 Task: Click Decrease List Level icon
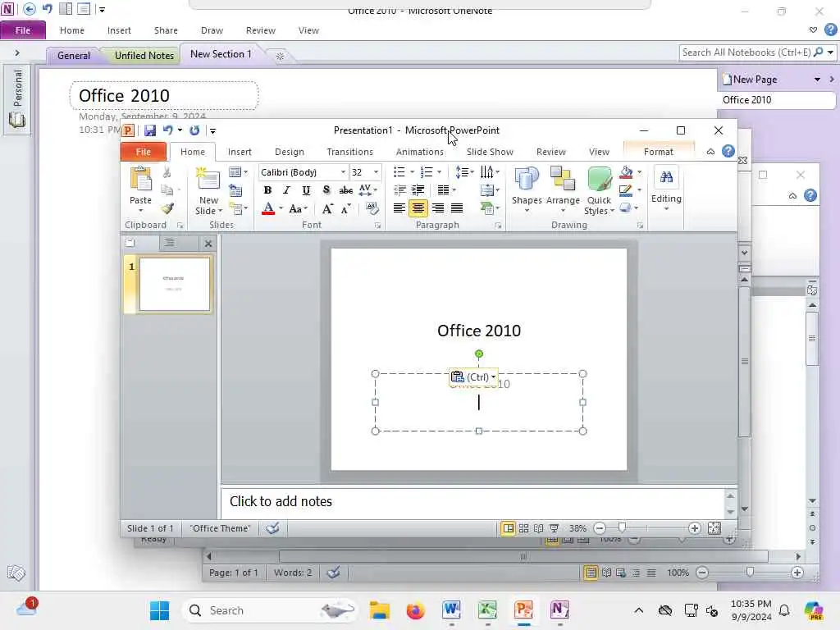(x=399, y=189)
